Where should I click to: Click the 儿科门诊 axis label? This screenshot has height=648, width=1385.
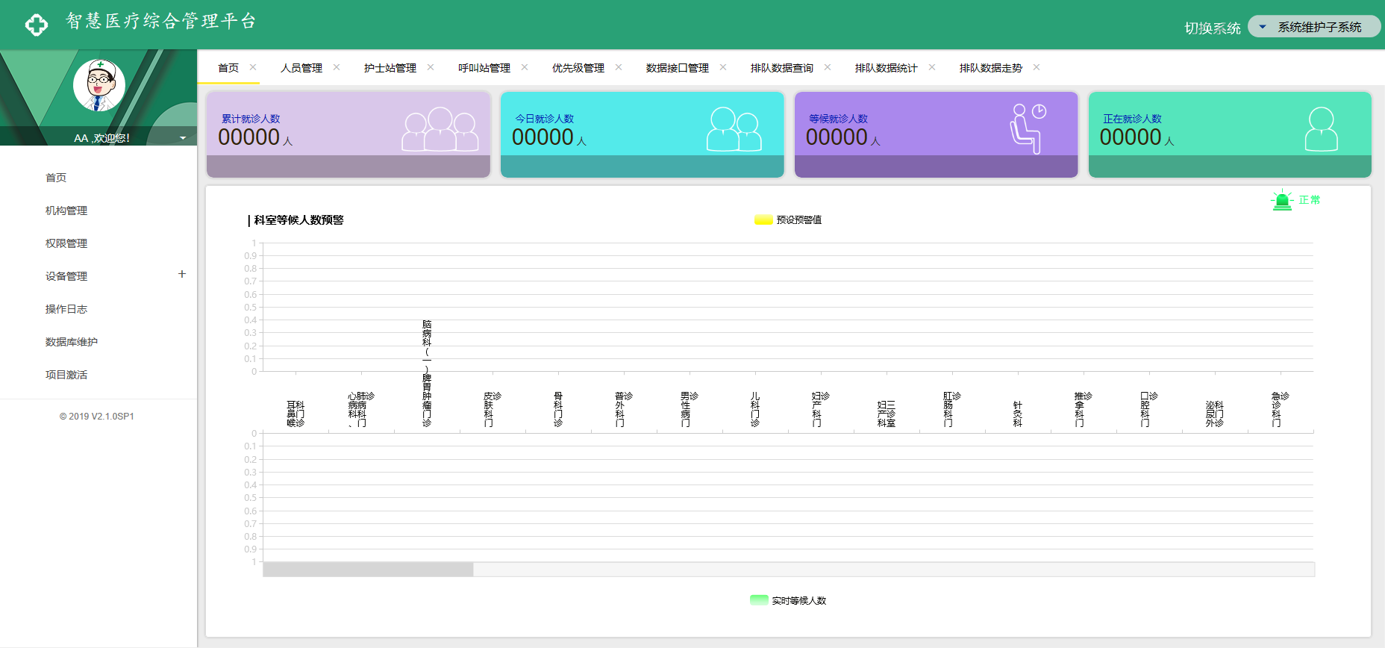tap(755, 409)
